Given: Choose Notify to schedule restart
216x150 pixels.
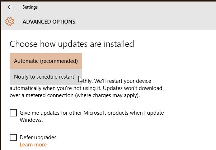Looking at the screenshot, I should (x=44, y=77).
